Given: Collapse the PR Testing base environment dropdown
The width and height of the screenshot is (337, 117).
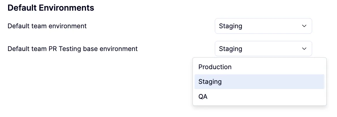Looking at the screenshot, I should click(x=263, y=49).
